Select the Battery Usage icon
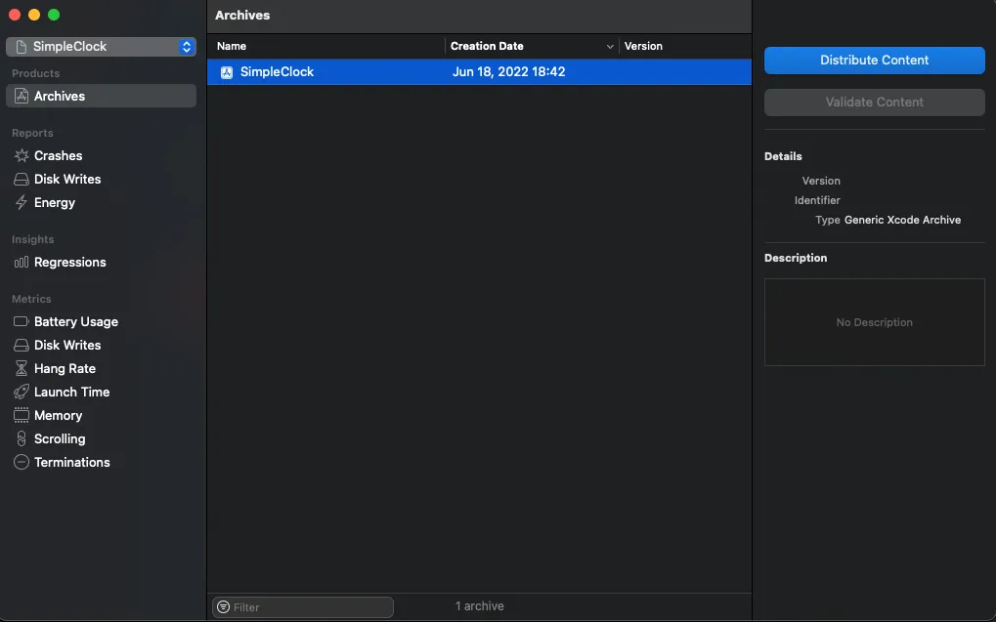This screenshot has width=996, height=622. click(x=22, y=322)
